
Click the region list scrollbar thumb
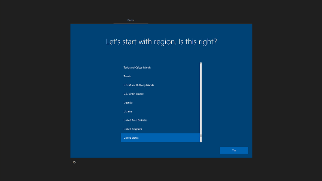point(201,137)
